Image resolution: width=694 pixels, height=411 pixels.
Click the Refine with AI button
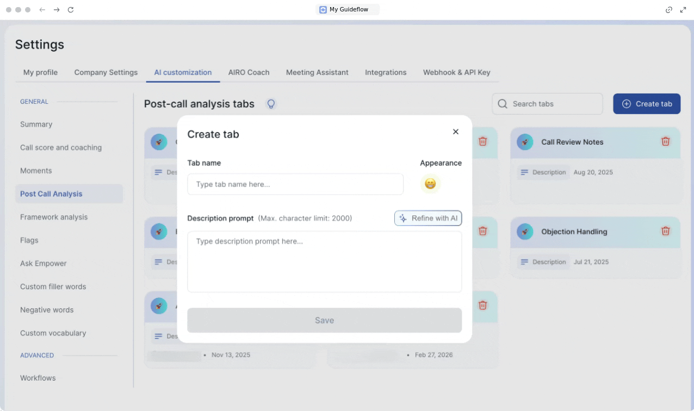[428, 218]
